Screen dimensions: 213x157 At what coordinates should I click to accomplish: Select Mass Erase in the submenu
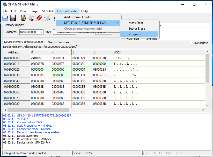(x=139, y=23)
